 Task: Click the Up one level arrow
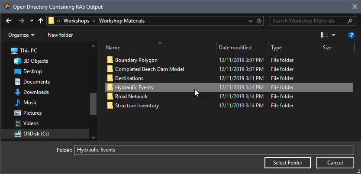[41, 21]
